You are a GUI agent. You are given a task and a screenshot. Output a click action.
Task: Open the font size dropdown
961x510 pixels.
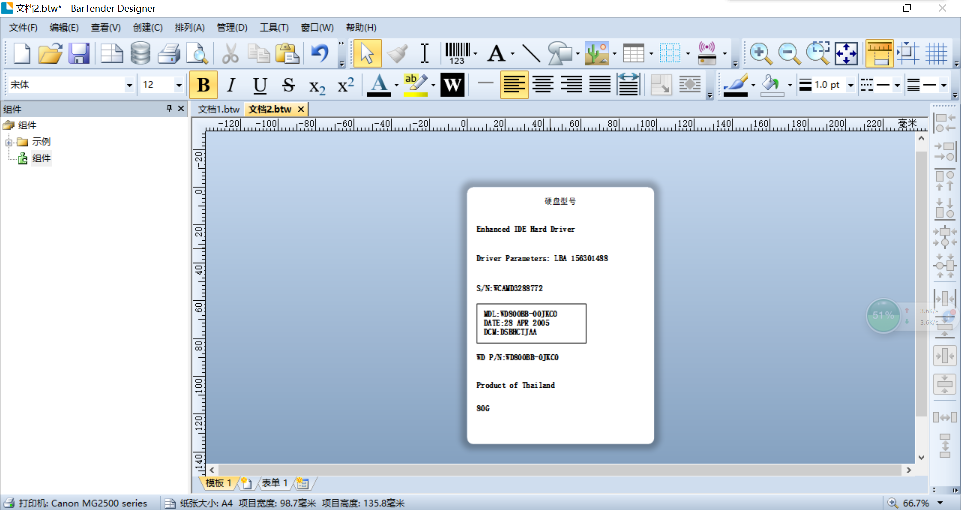click(179, 85)
